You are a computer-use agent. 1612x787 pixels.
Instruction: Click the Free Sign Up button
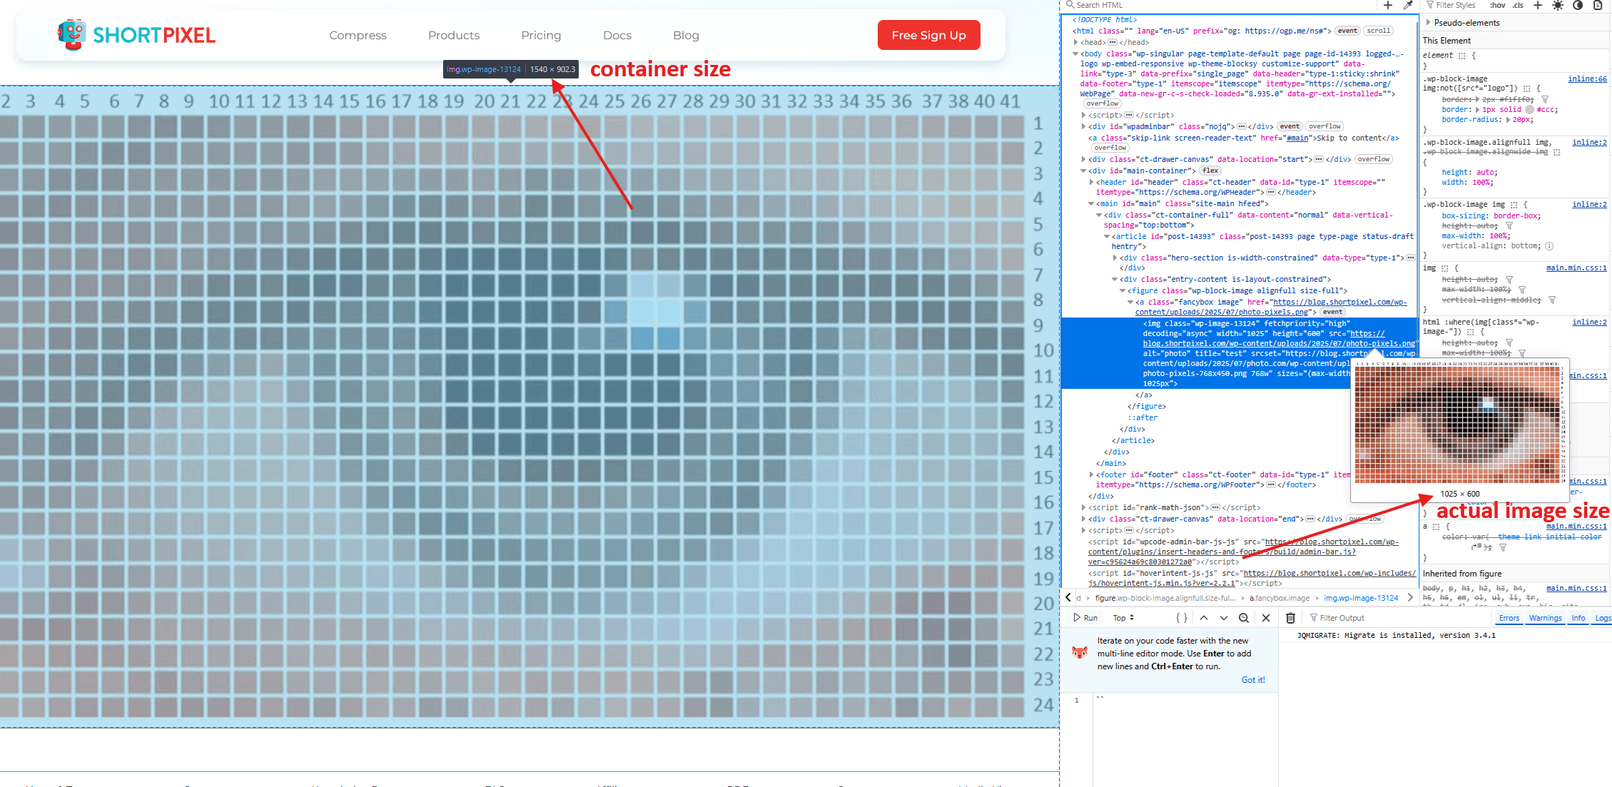tap(928, 35)
